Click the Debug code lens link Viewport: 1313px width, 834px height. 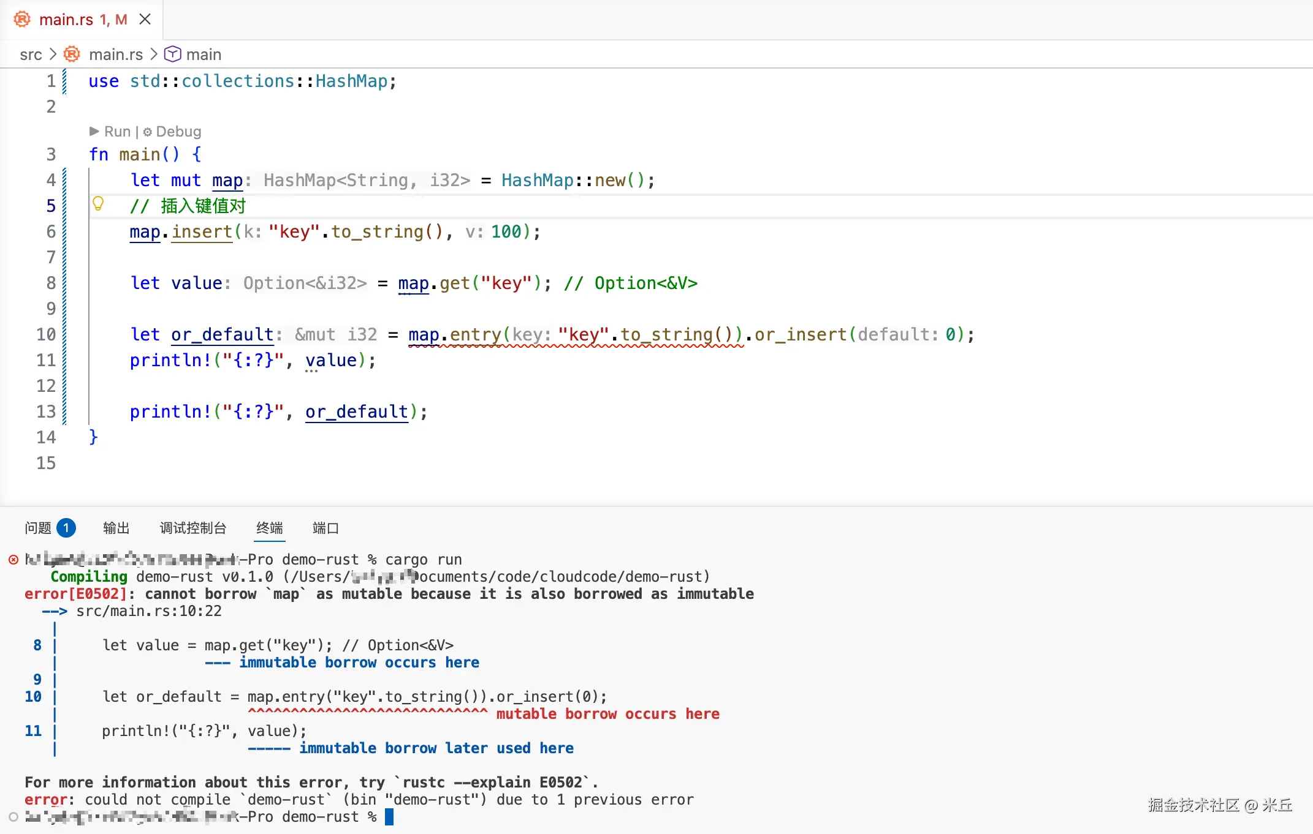pos(178,132)
